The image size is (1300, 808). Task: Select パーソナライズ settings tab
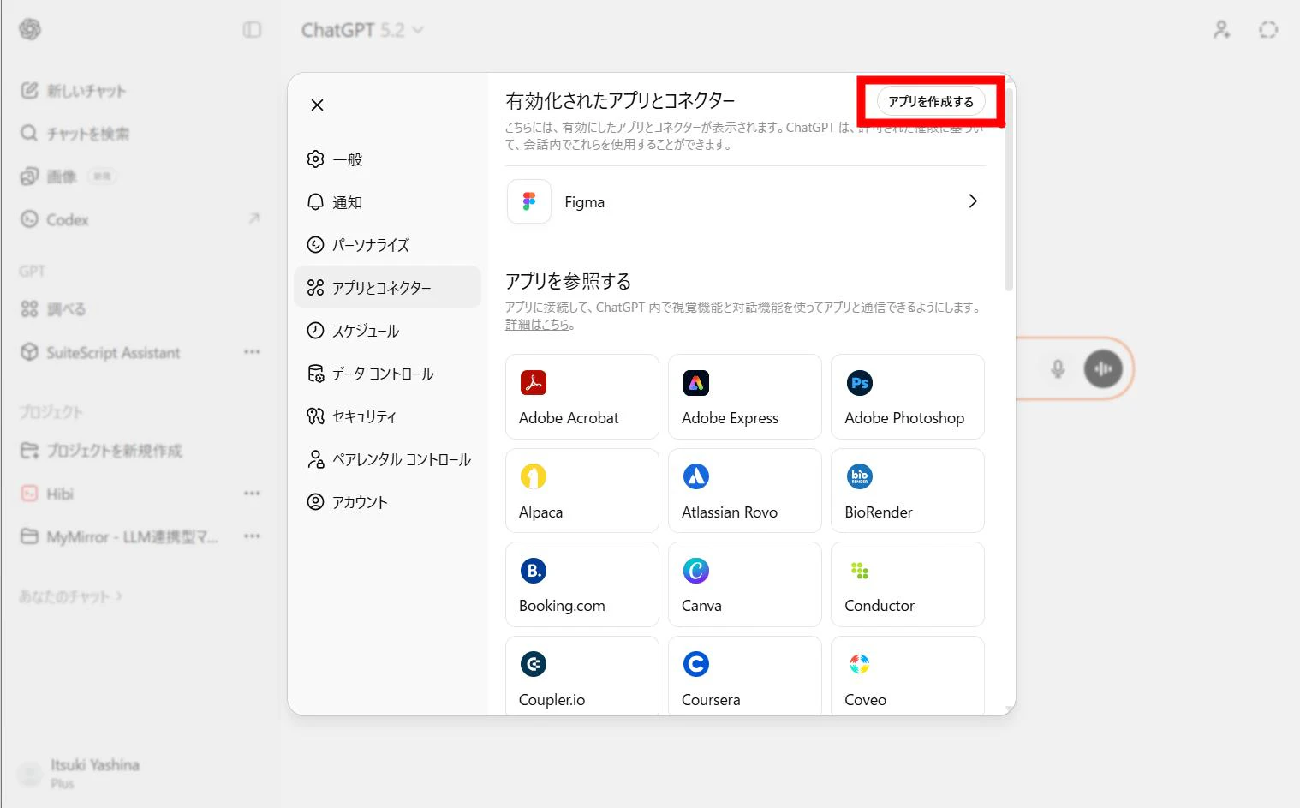click(387, 245)
